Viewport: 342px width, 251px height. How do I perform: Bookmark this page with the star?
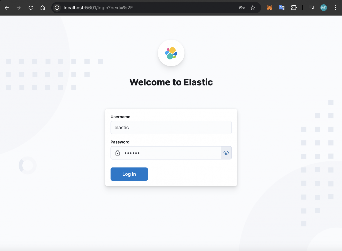click(x=253, y=8)
